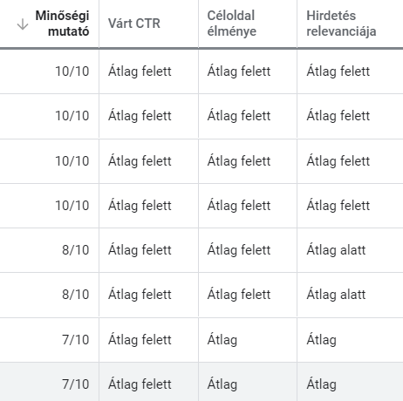Viewport: 403px width, 401px height.
Task: Sort by the Minőségi mutató column header
Action: (62, 24)
